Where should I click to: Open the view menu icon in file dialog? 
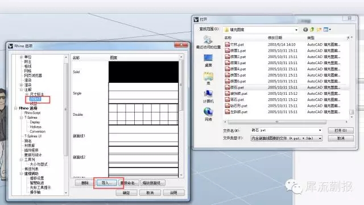click(327, 30)
